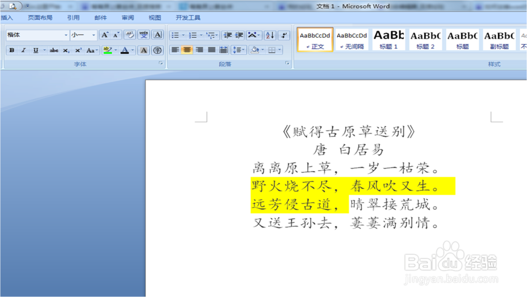Open the Paragraph dialog launcher (段落)

click(287, 63)
